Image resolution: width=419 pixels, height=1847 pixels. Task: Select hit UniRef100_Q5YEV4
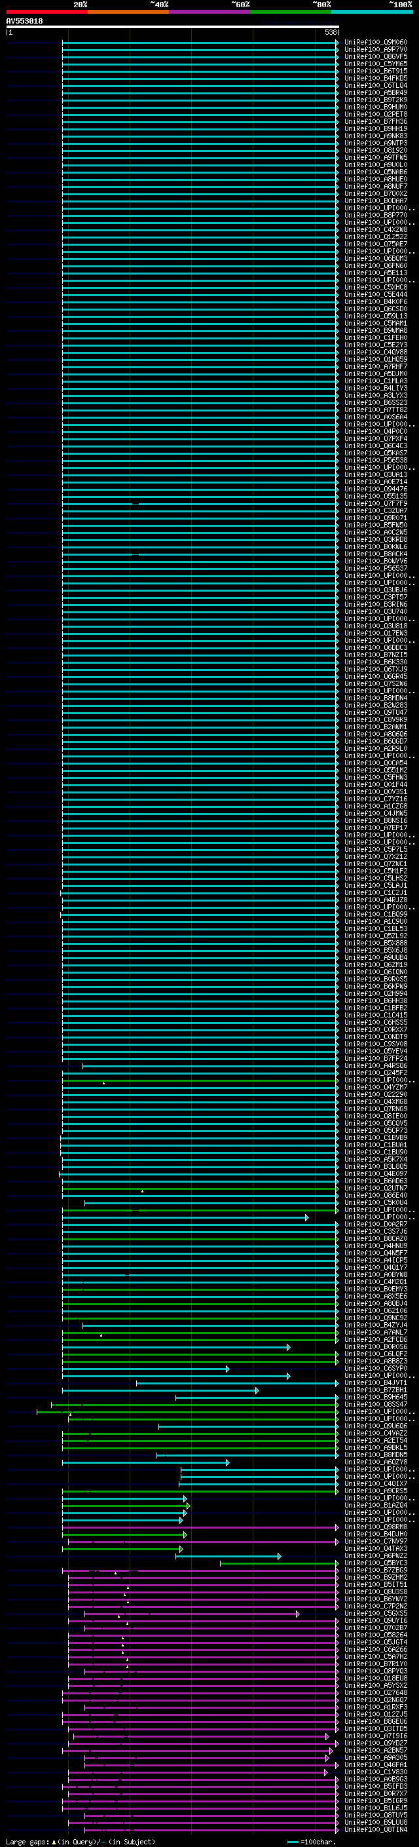pyautogui.click(x=376, y=1051)
